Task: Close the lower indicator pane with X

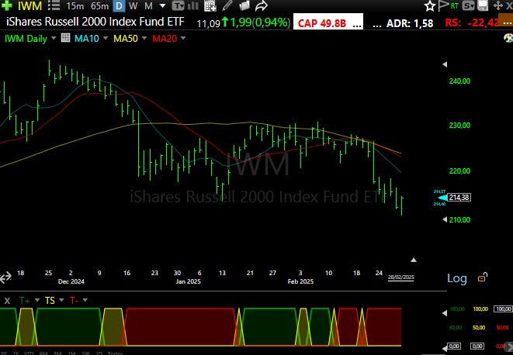Action: [x=7, y=301]
